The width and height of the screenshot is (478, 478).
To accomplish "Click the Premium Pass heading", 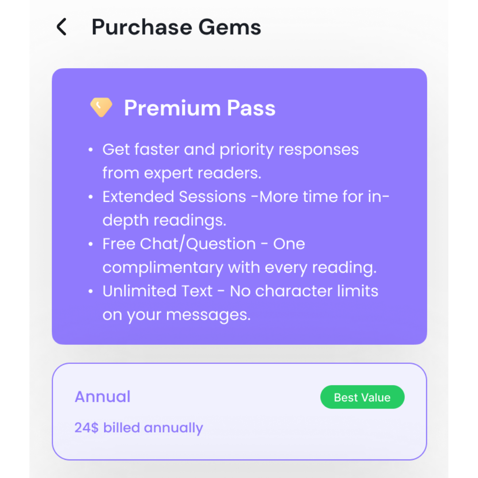I will click(200, 108).
